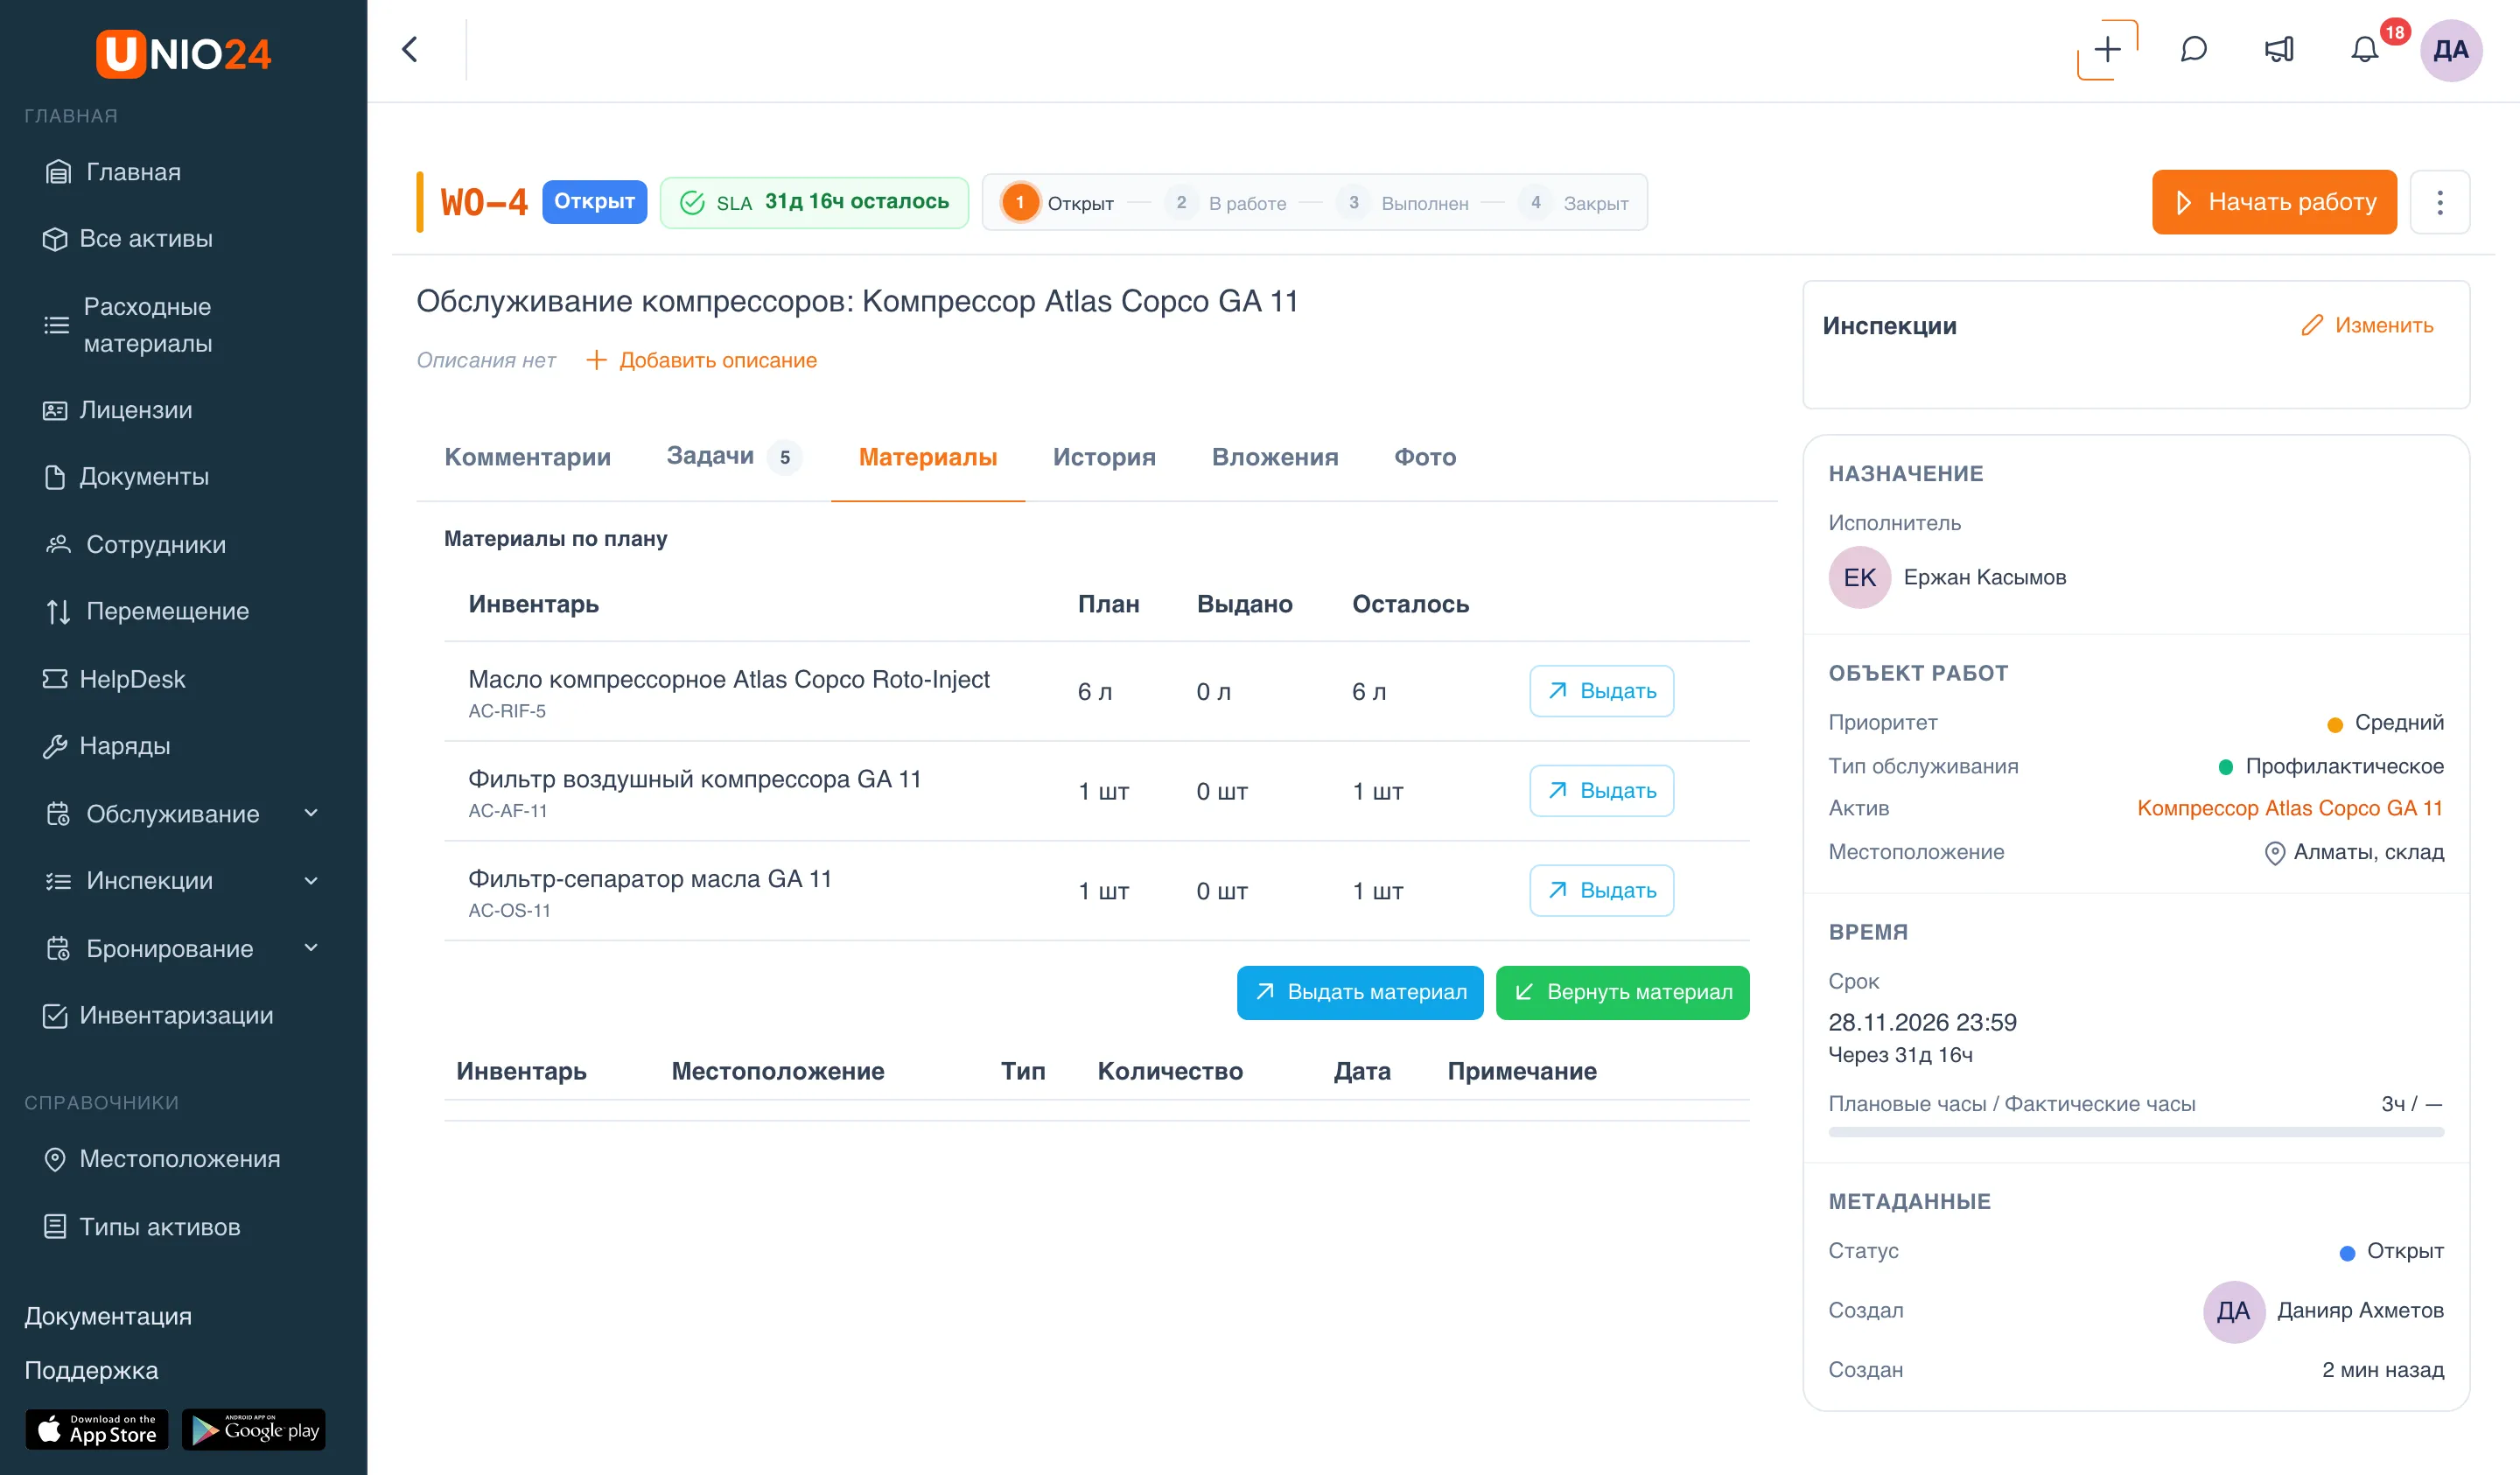This screenshot has height=1475, width=2520.
Task: Go back with the arrow icon
Action: pos(409,50)
